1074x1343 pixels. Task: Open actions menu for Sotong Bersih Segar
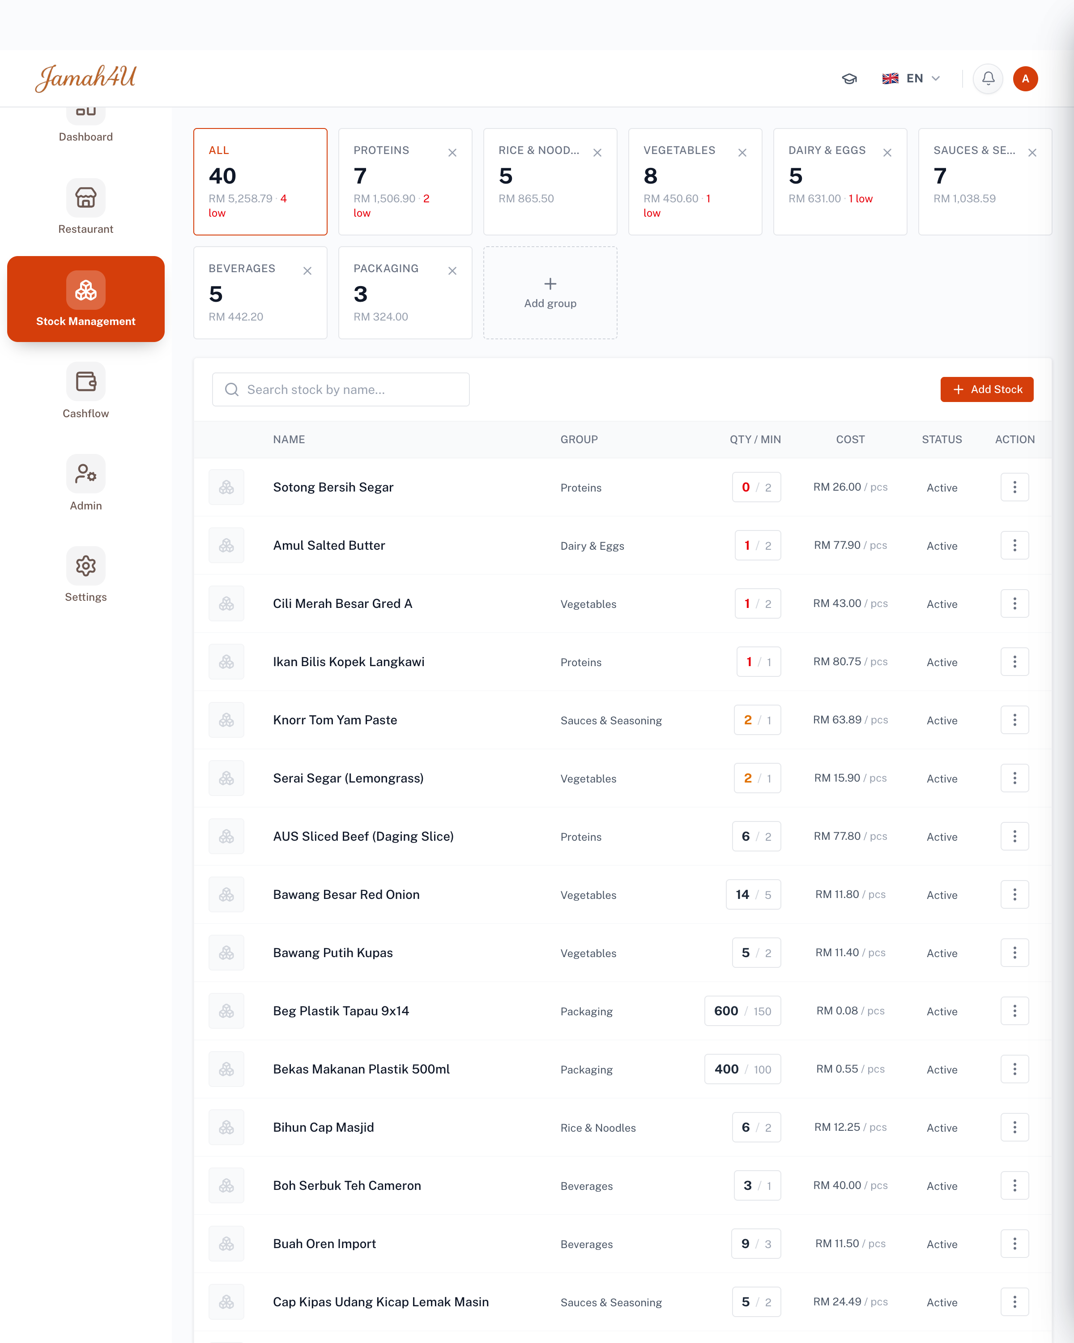(1015, 487)
